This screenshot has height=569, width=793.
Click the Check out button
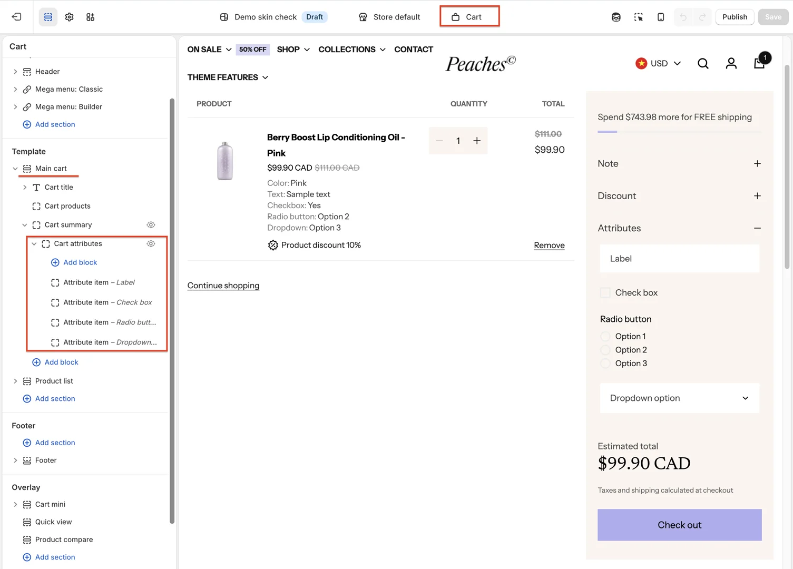679,525
